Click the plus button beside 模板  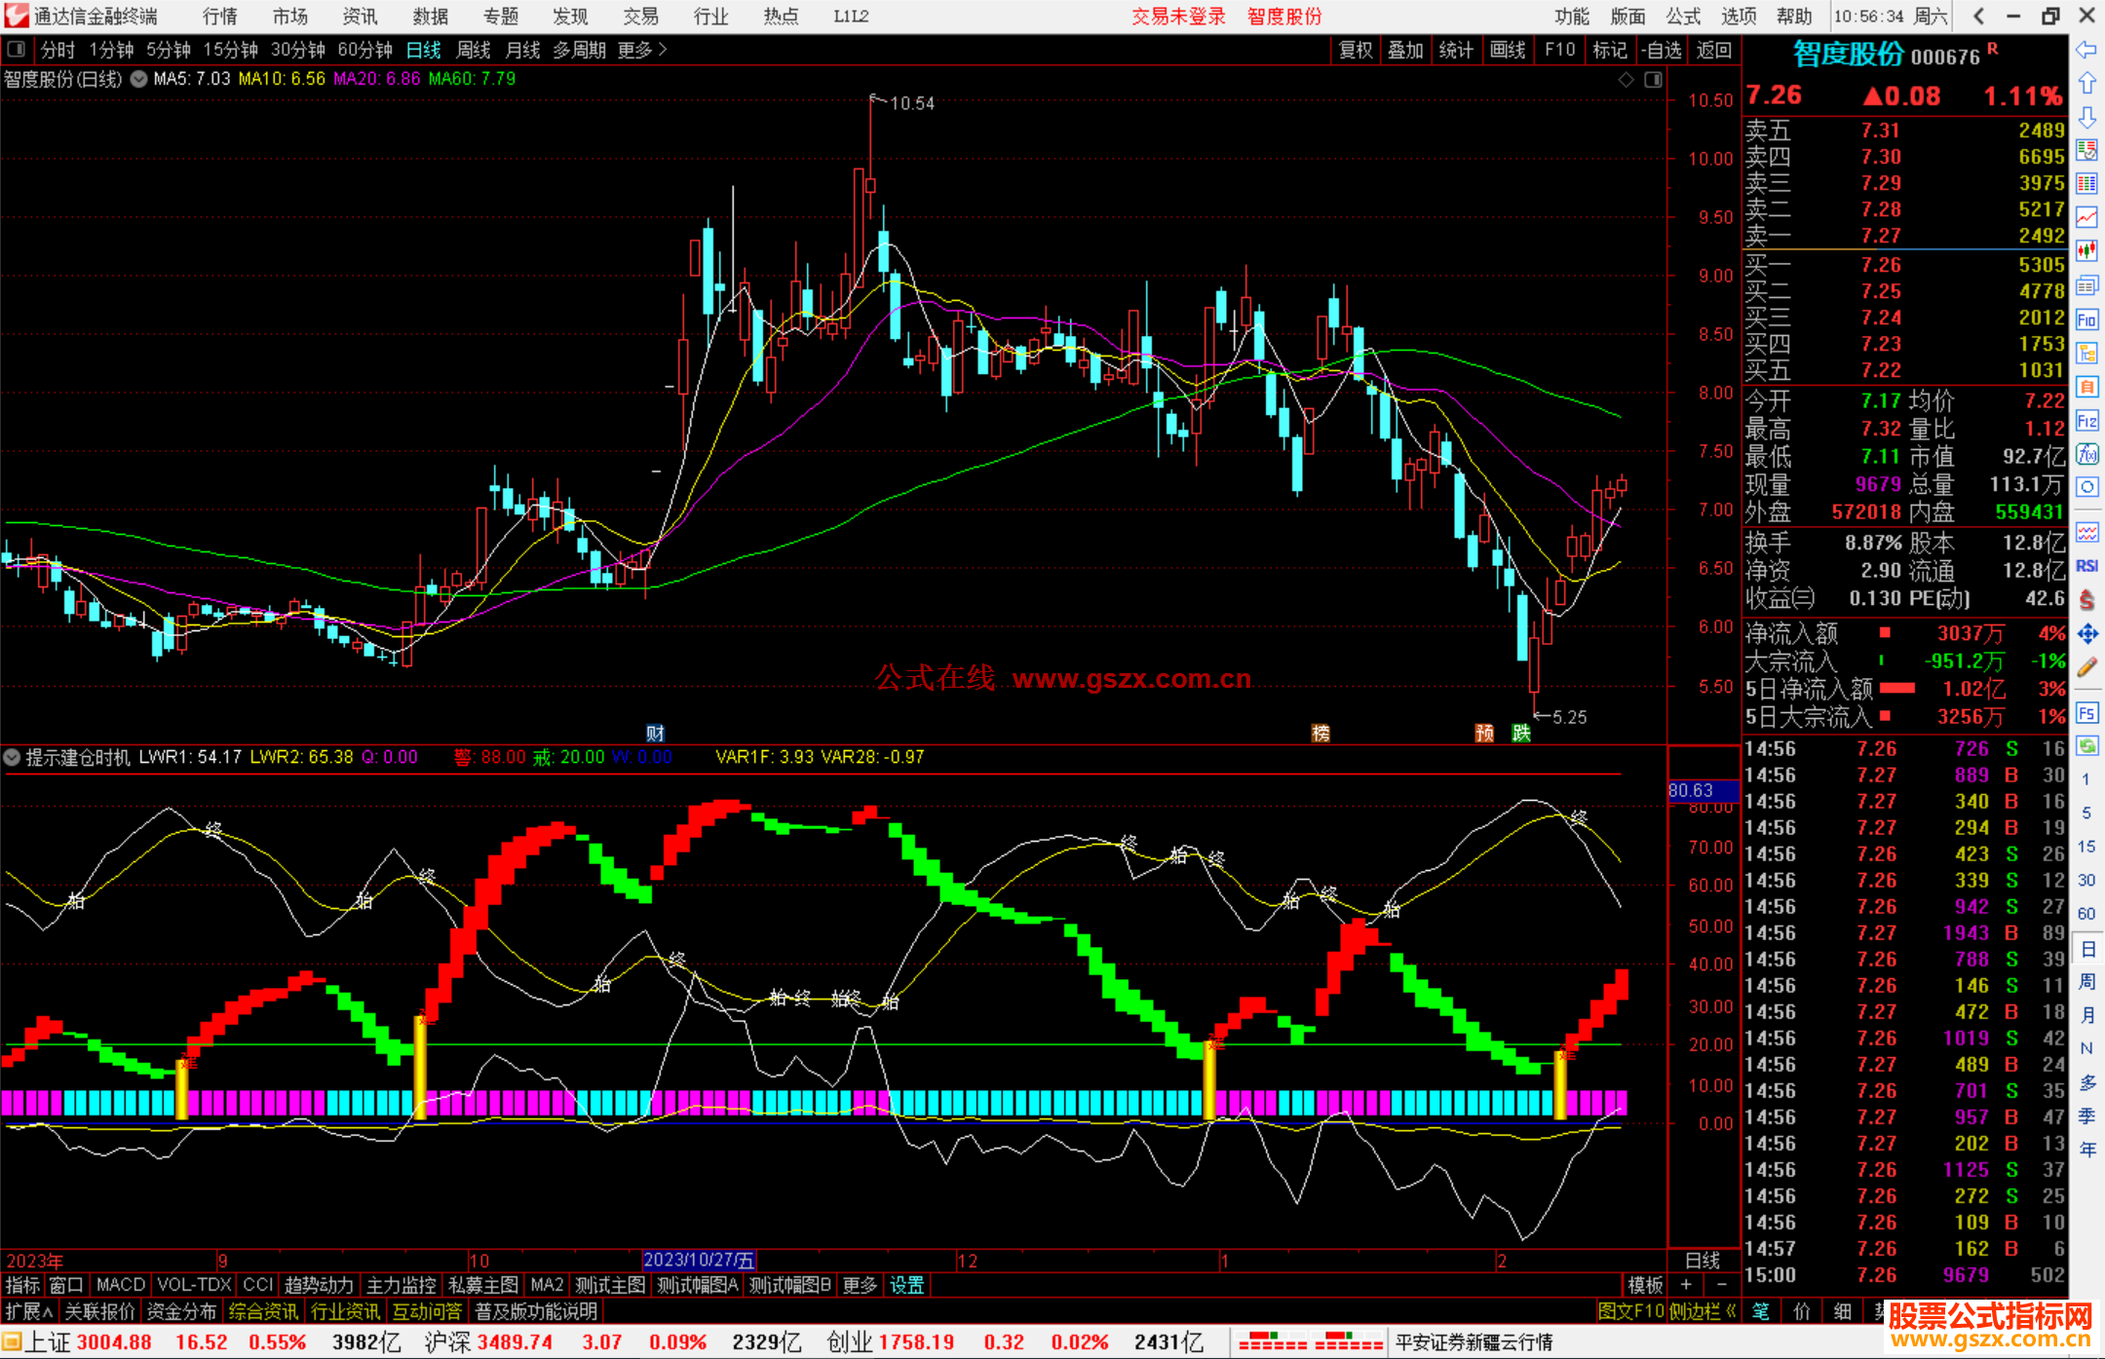[1686, 1285]
